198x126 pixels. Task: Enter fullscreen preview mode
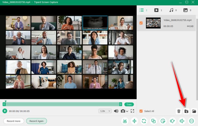click(x=132, y=111)
